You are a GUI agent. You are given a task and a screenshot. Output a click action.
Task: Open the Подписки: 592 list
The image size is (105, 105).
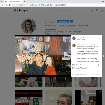[83, 26]
